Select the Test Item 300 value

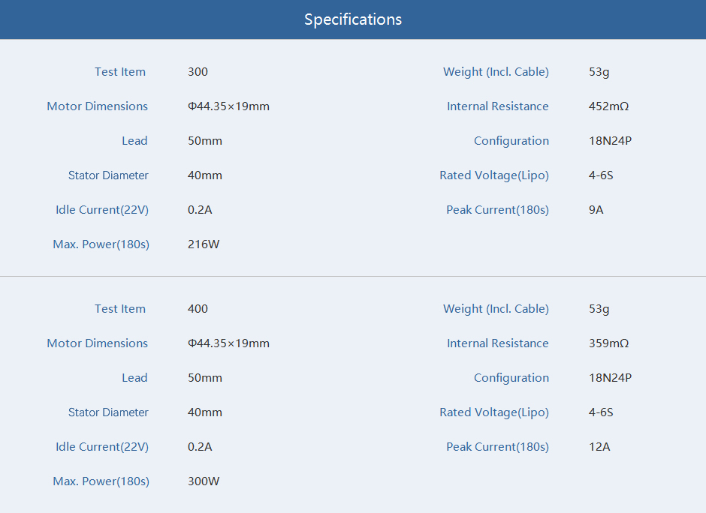pyautogui.click(x=198, y=72)
